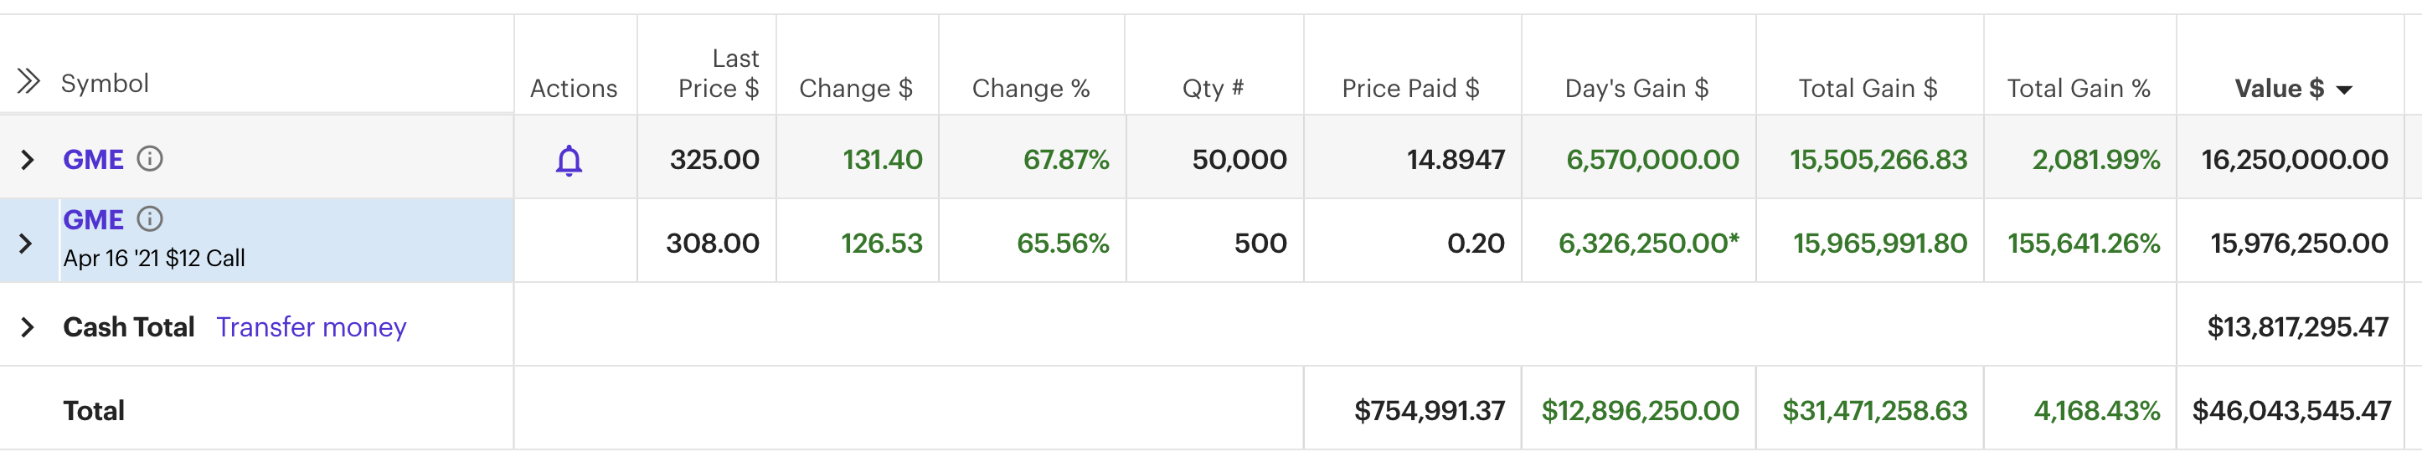Sort by Change $ column header

pyautogui.click(x=856, y=89)
